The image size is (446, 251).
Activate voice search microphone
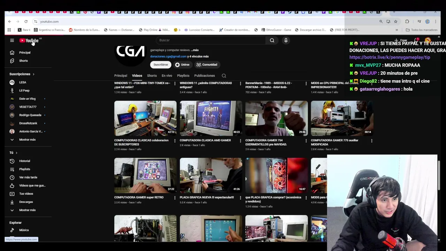286,40
